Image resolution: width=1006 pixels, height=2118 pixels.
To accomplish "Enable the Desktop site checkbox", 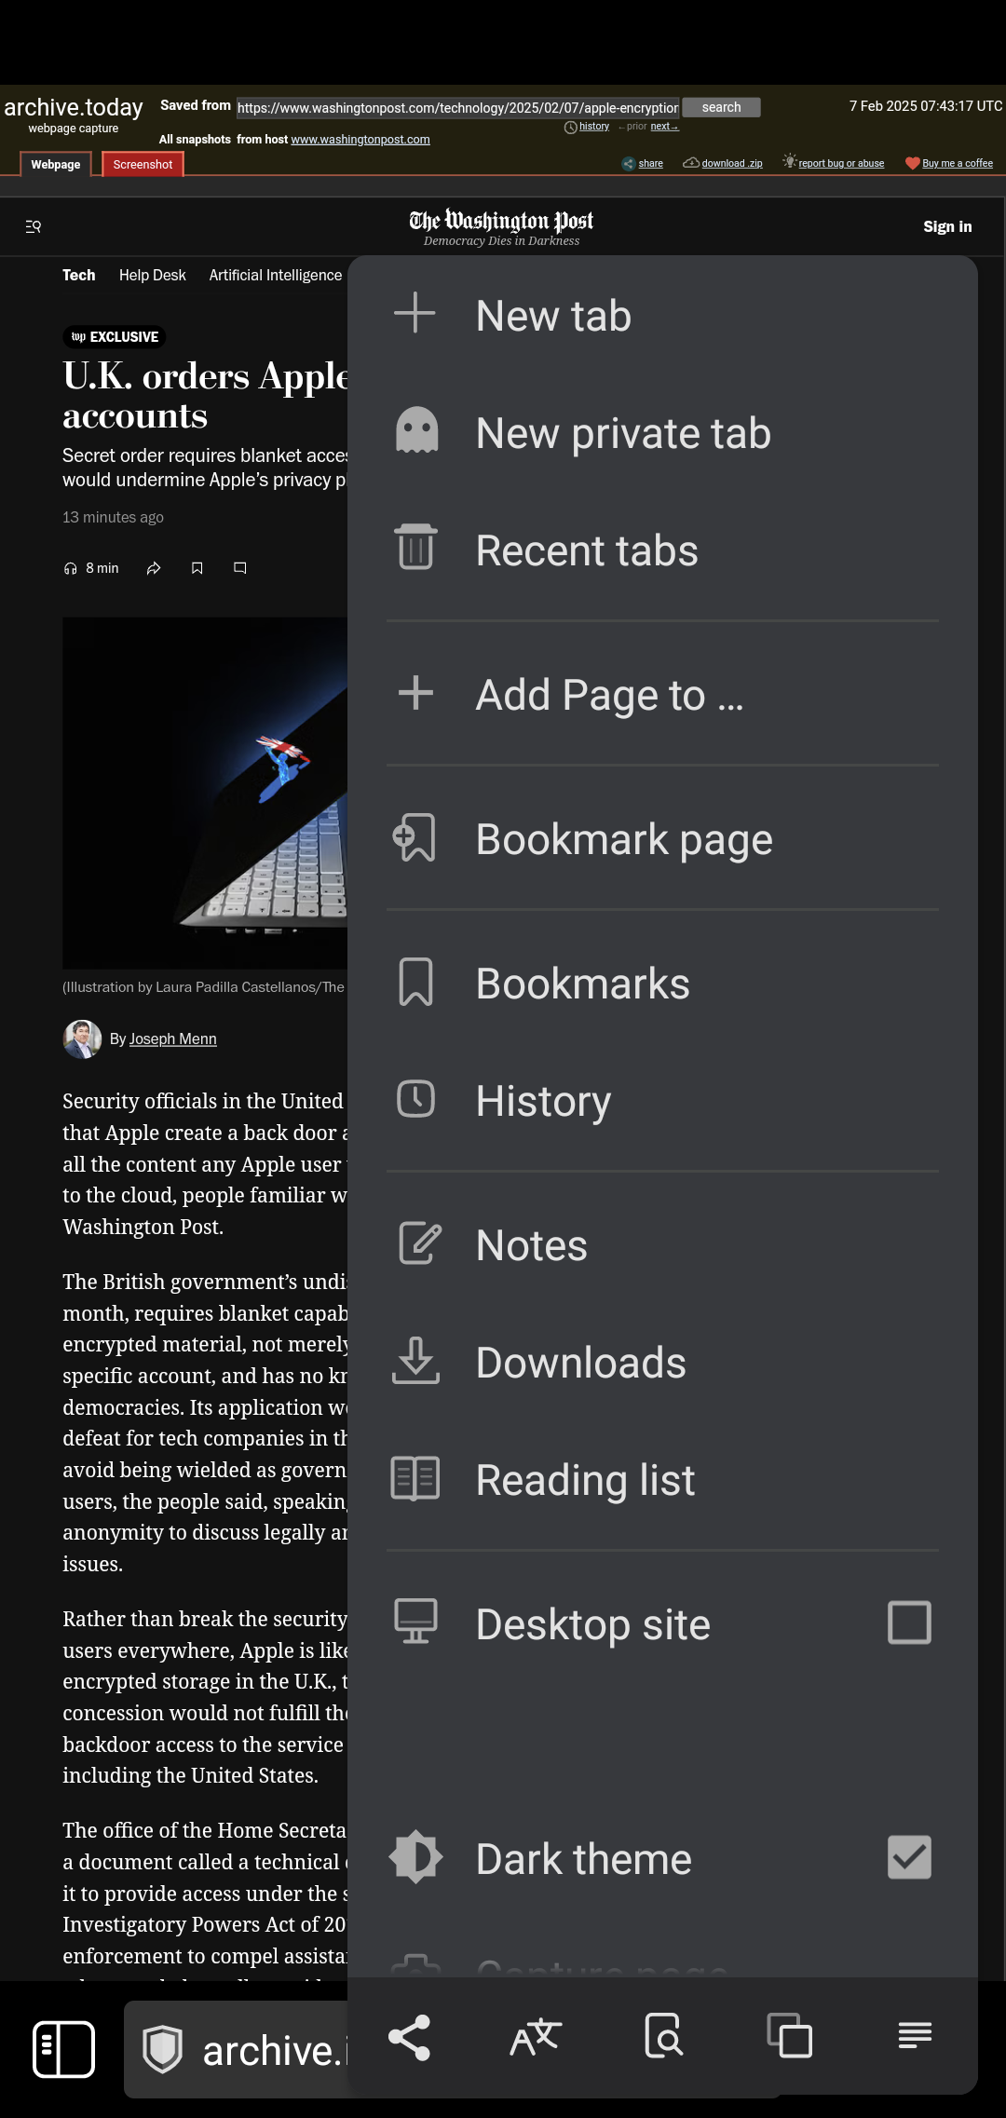I will click(x=909, y=1622).
